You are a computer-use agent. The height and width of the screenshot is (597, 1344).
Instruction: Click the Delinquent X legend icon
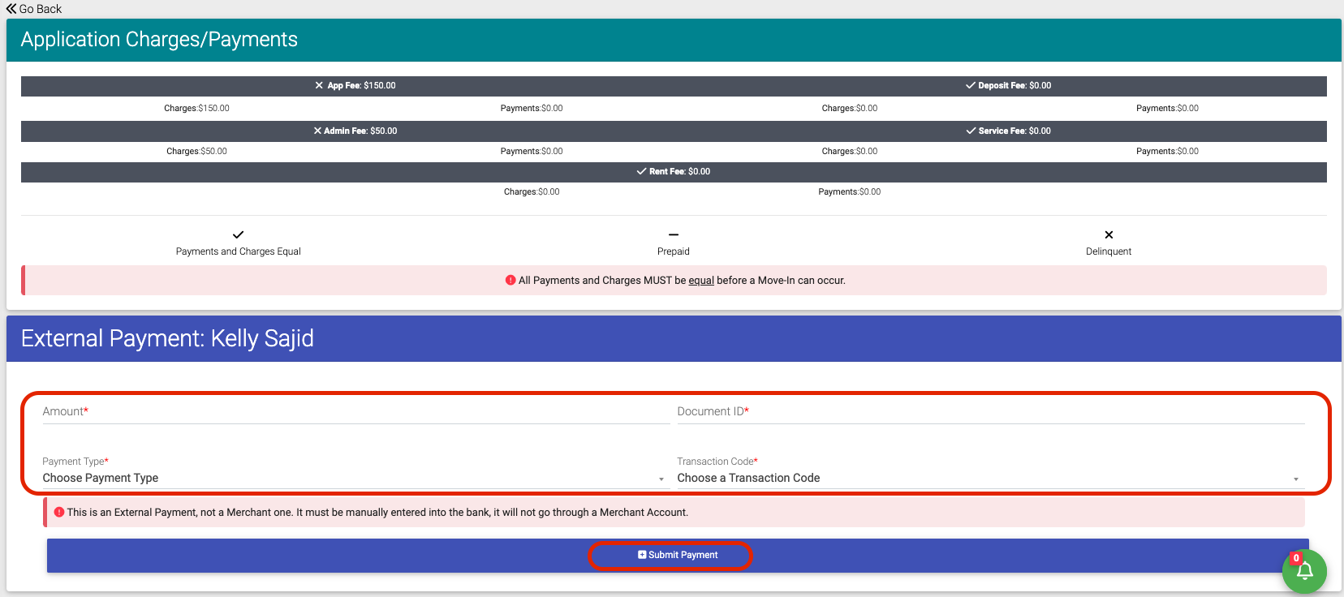point(1109,235)
